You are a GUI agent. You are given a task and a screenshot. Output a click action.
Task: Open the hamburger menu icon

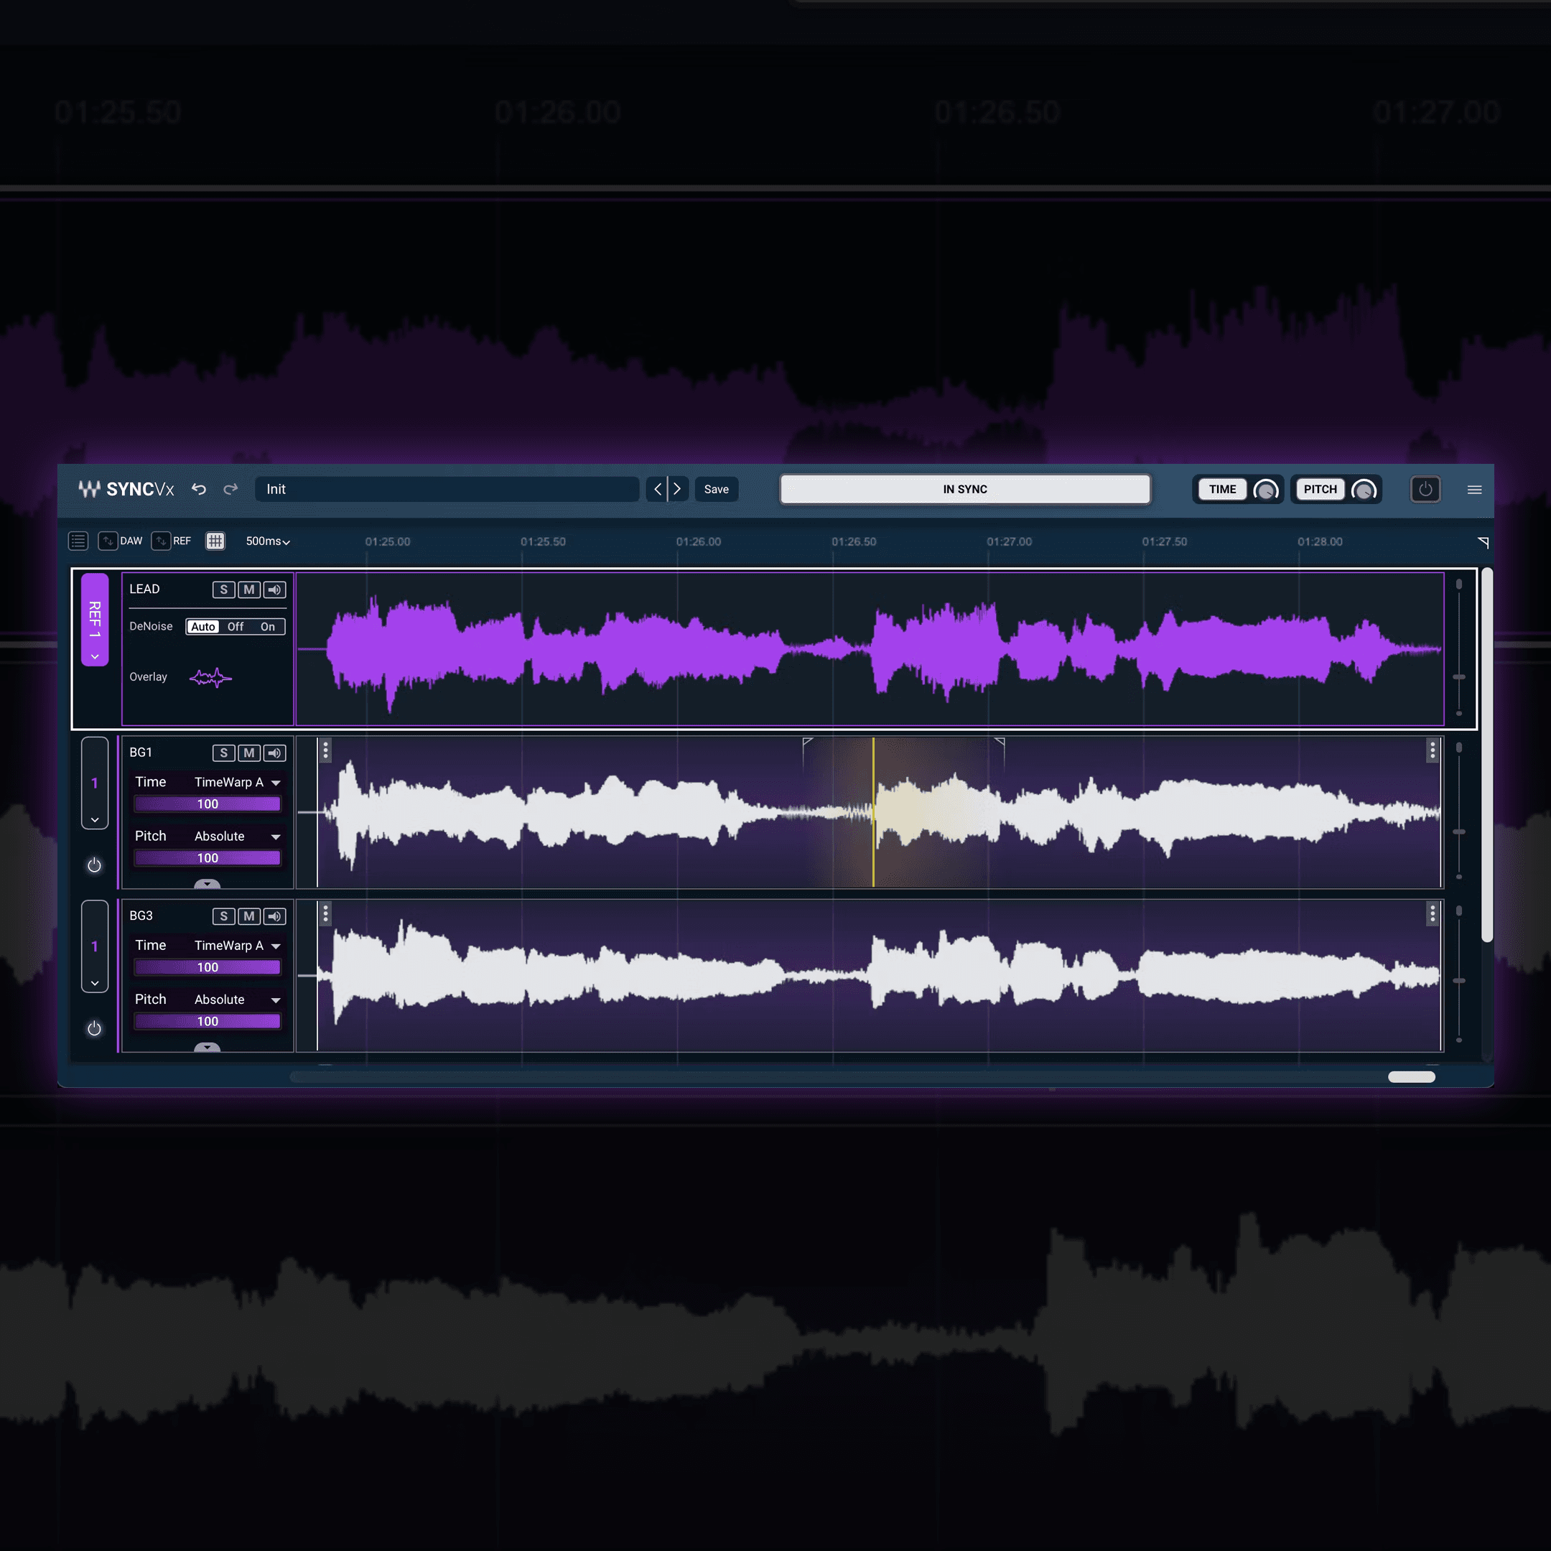[x=1475, y=490]
